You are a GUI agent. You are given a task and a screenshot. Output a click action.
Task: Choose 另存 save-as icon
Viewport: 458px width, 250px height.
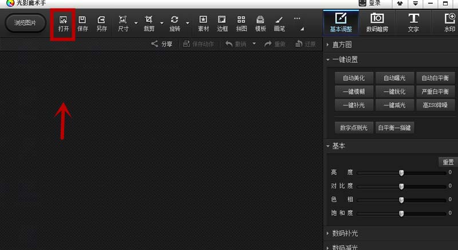pos(101,24)
